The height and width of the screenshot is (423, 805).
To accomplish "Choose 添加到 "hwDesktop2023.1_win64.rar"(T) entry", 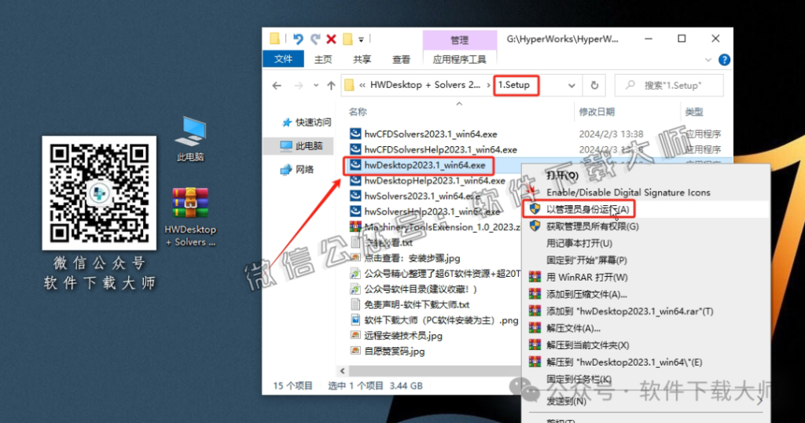I will coord(630,311).
